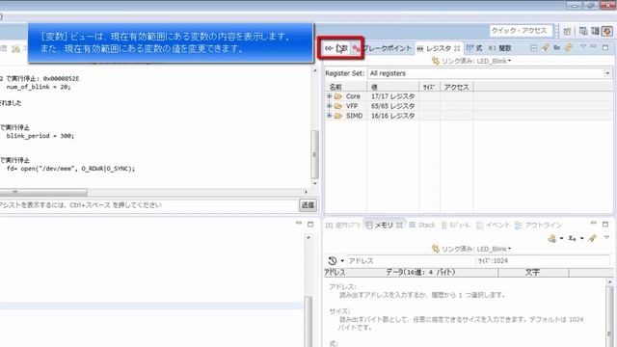Viewport: 617px width, 347px height.
Task: Open the Memory format dropdown arrow
Action: (581, 238)
